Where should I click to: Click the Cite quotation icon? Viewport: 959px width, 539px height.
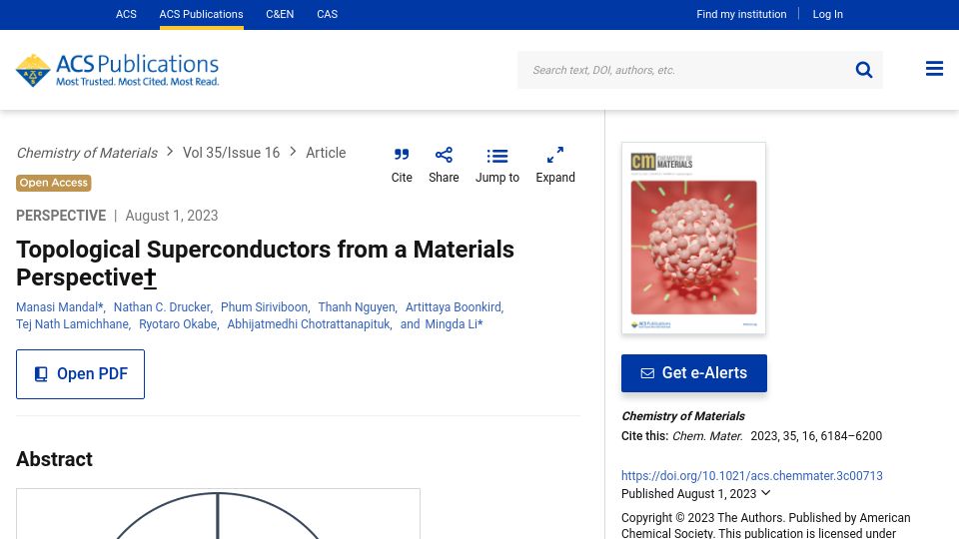402,155
